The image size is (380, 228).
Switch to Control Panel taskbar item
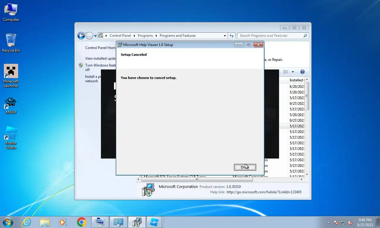pos(118,222)
